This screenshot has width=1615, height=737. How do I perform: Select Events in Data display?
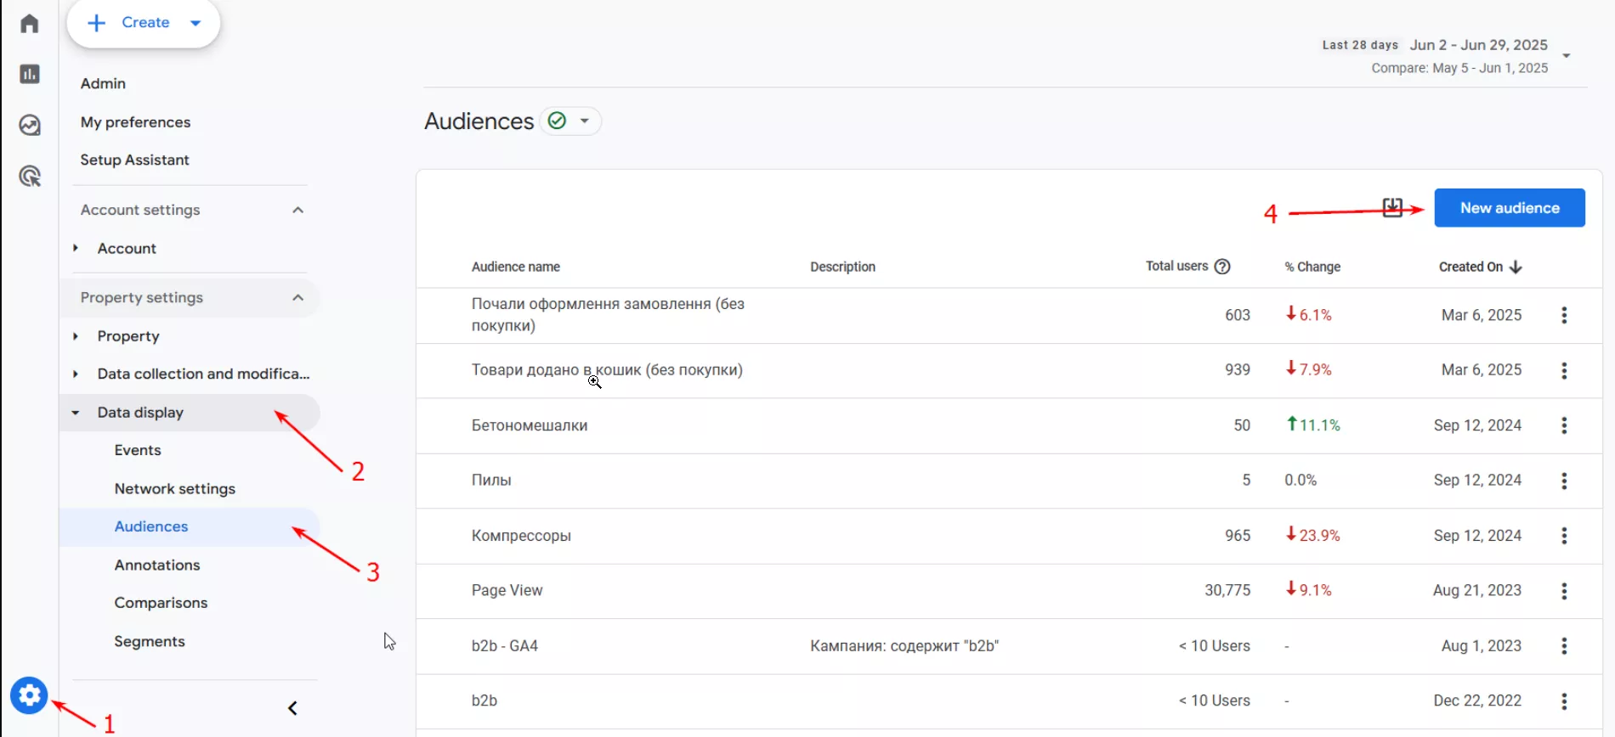click(x=138, y=450)
